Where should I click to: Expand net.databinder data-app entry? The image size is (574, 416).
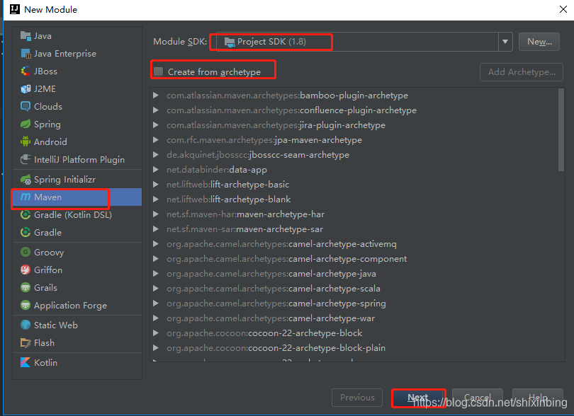point(156,170)
